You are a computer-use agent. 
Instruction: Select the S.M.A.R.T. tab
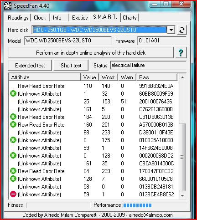click(x=105, y=17)
